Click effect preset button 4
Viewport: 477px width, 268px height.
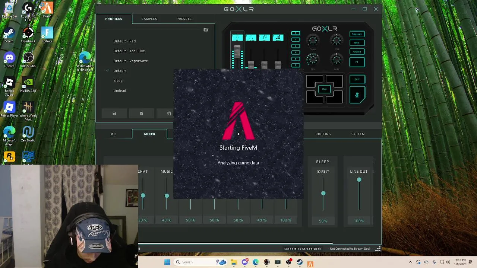(x=296, y=52)
